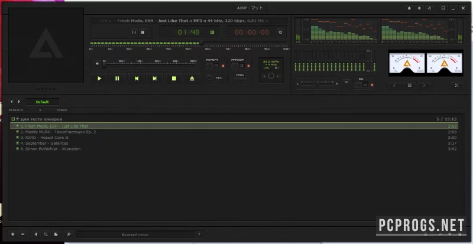Toggle the Repeat switch
473x244 pixels.
[213, 66]
